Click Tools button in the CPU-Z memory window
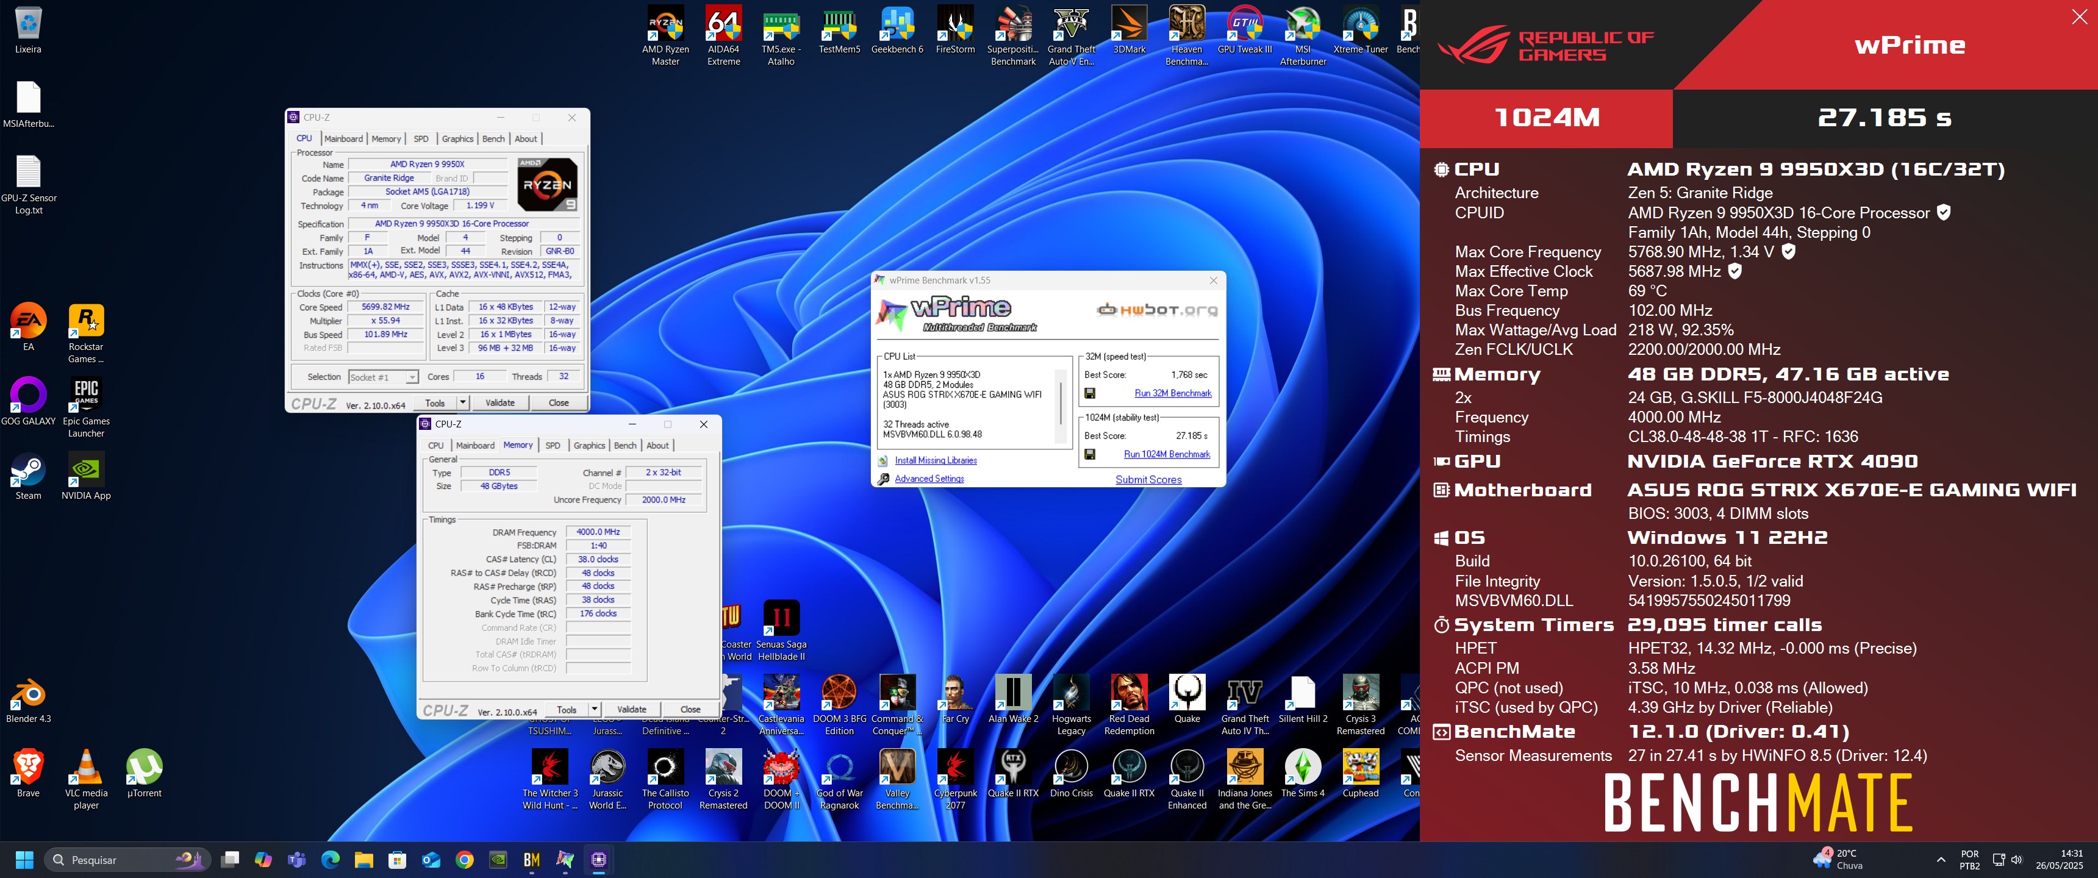Viewport: 2098px width, 878px height. [x=566, y=709]
